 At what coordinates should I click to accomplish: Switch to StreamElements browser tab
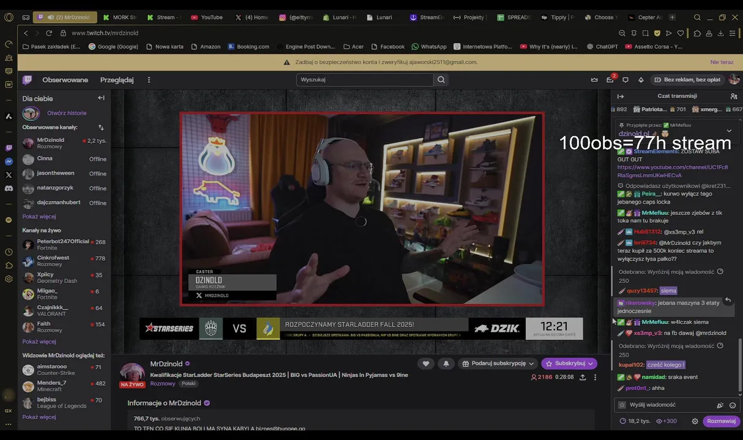pos(427,17)
